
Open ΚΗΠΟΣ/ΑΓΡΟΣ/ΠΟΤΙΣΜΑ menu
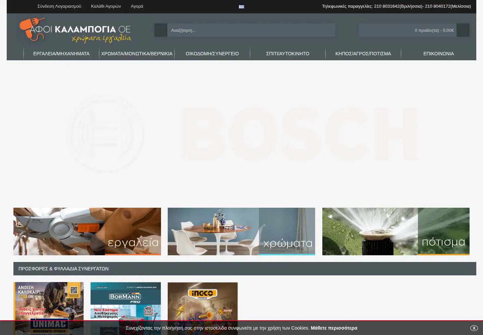point(363,54)
